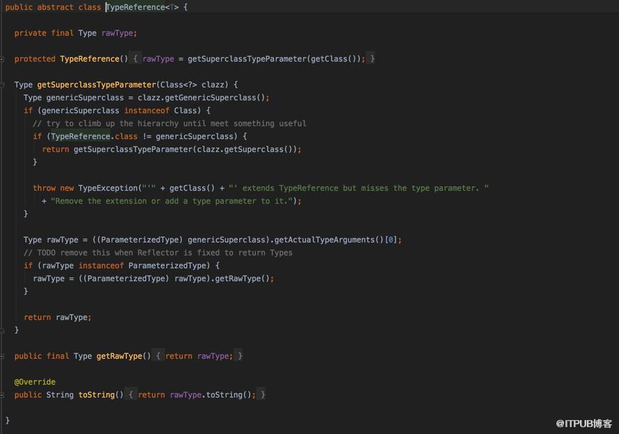Expand the folded toString() method in the gutter
This screenshot has height=434, width=619.
2,395
